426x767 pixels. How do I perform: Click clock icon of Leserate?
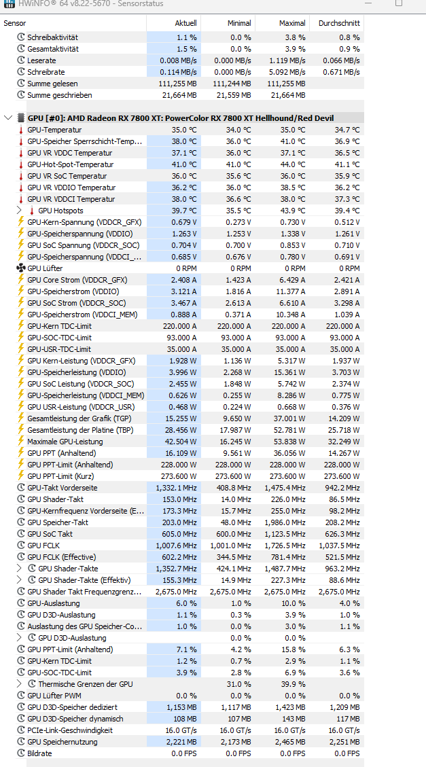click(x=21, y=60)
